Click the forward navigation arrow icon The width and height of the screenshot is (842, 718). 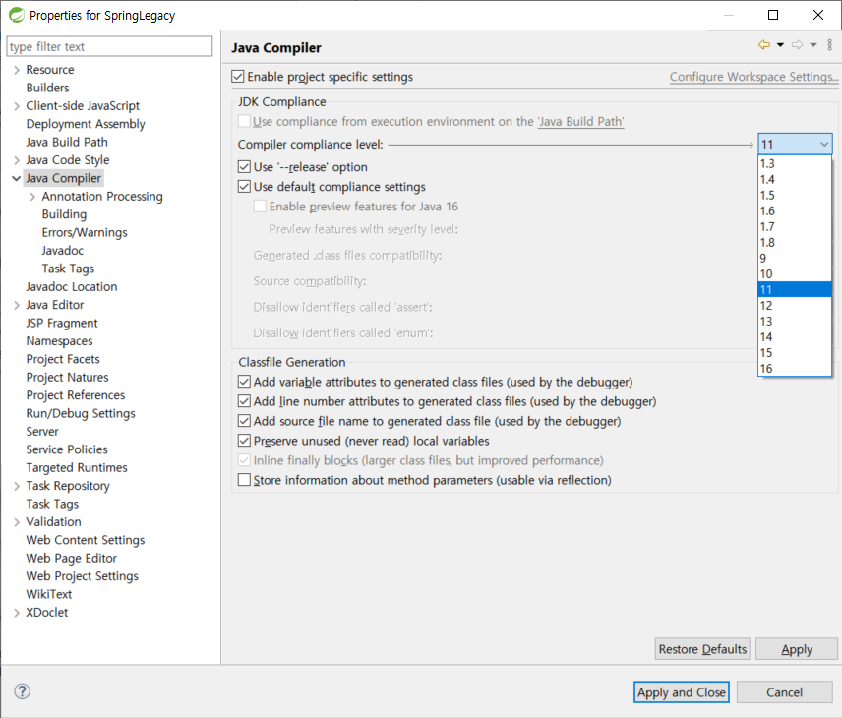(798, 45)
